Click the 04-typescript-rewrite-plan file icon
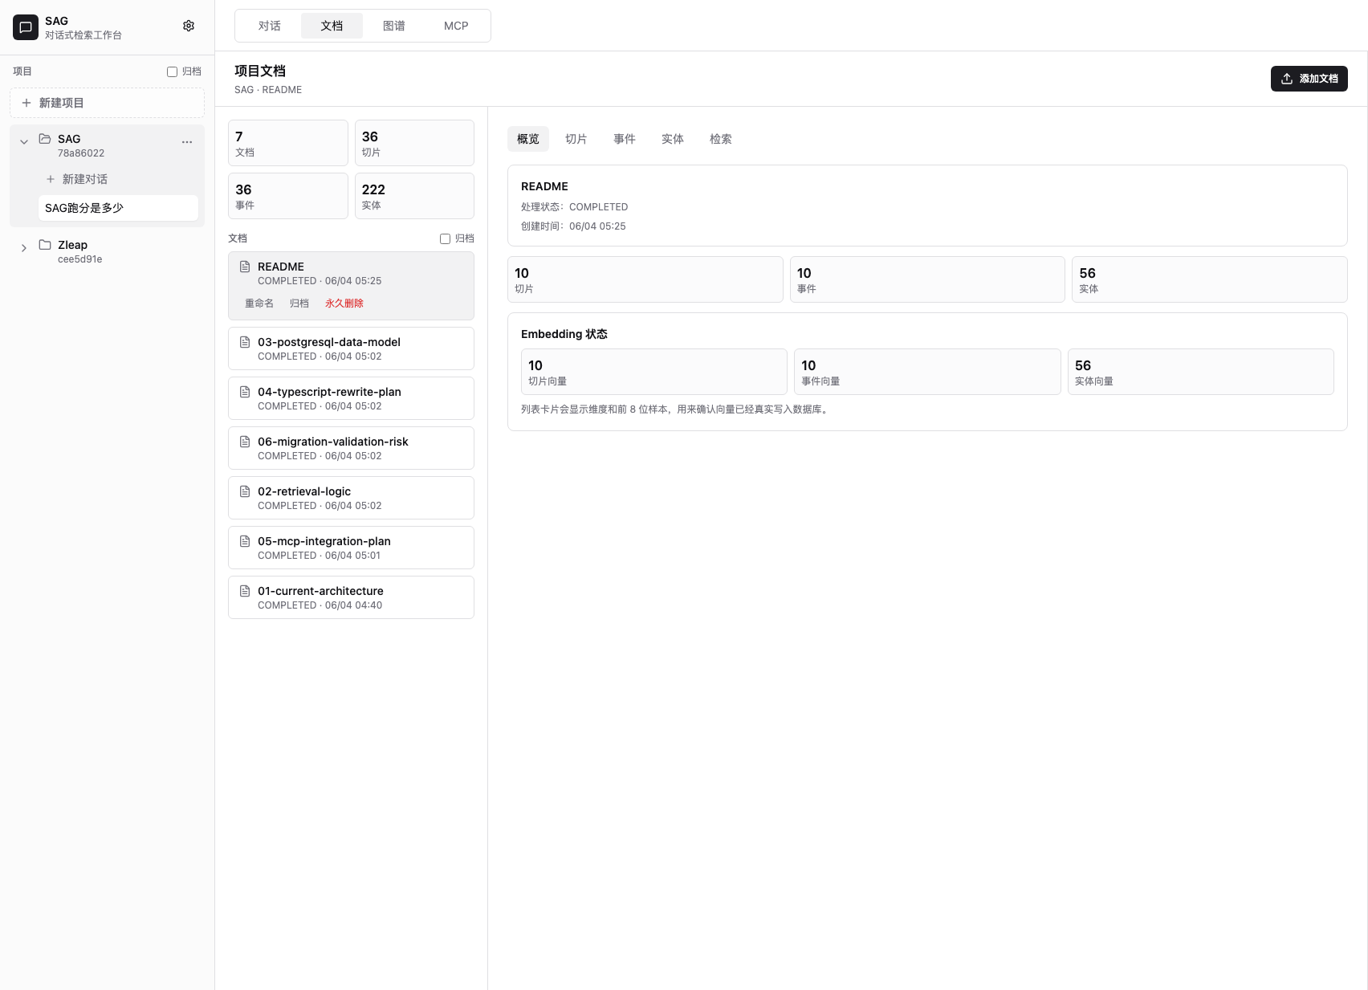1368x990 pixels. tap(245, 392)
